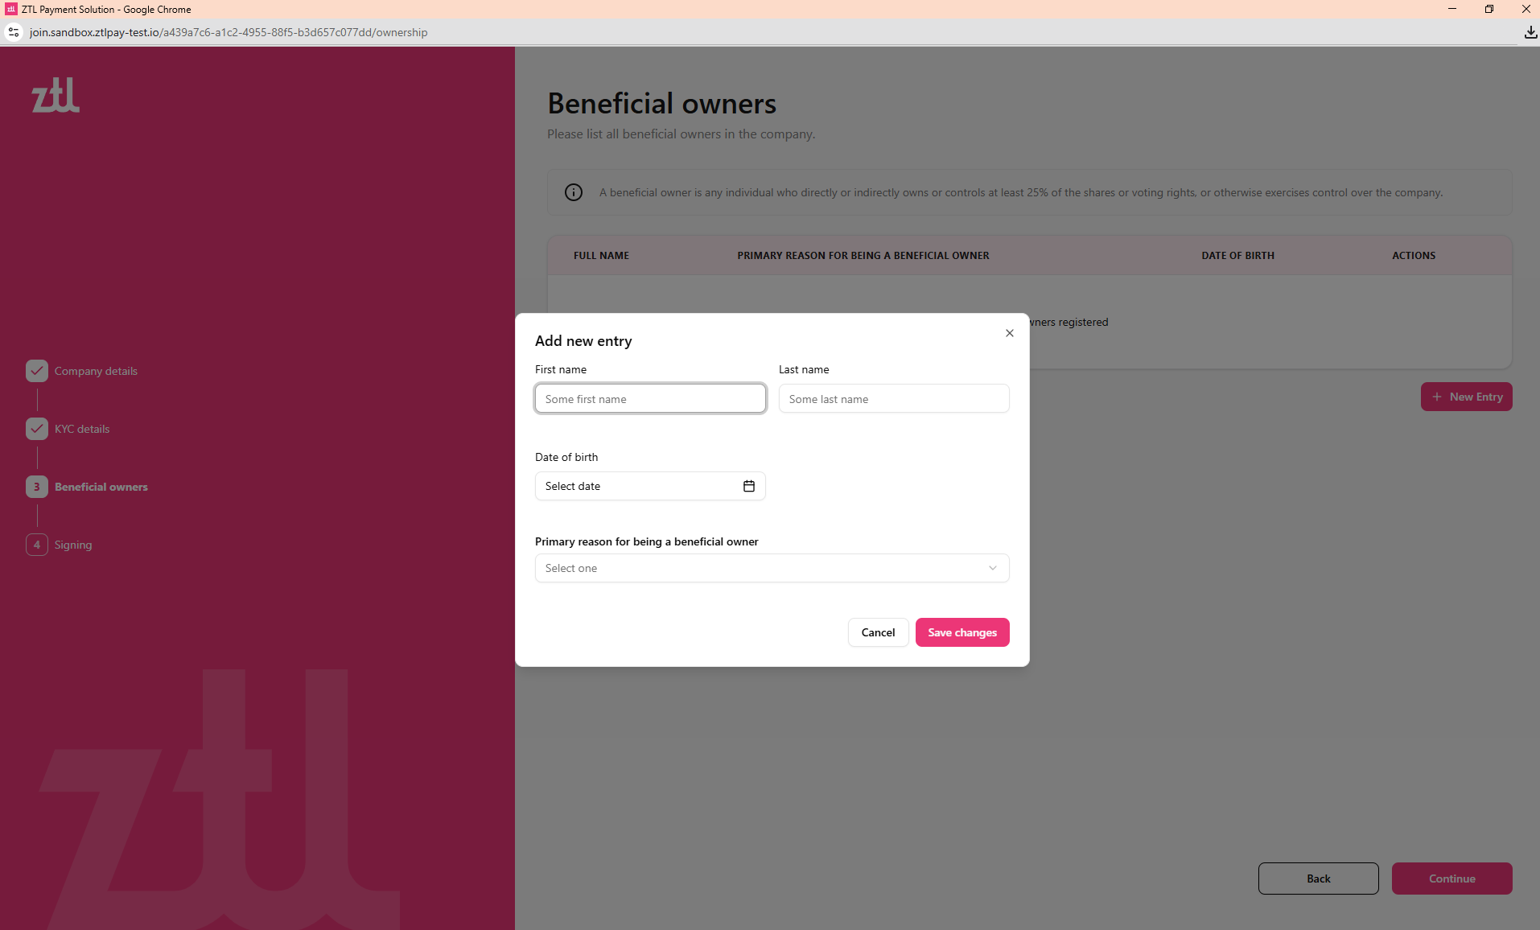This screenshot has height=930, width=1540.
Task: Focus the Last name input
Action: point(893,398)
